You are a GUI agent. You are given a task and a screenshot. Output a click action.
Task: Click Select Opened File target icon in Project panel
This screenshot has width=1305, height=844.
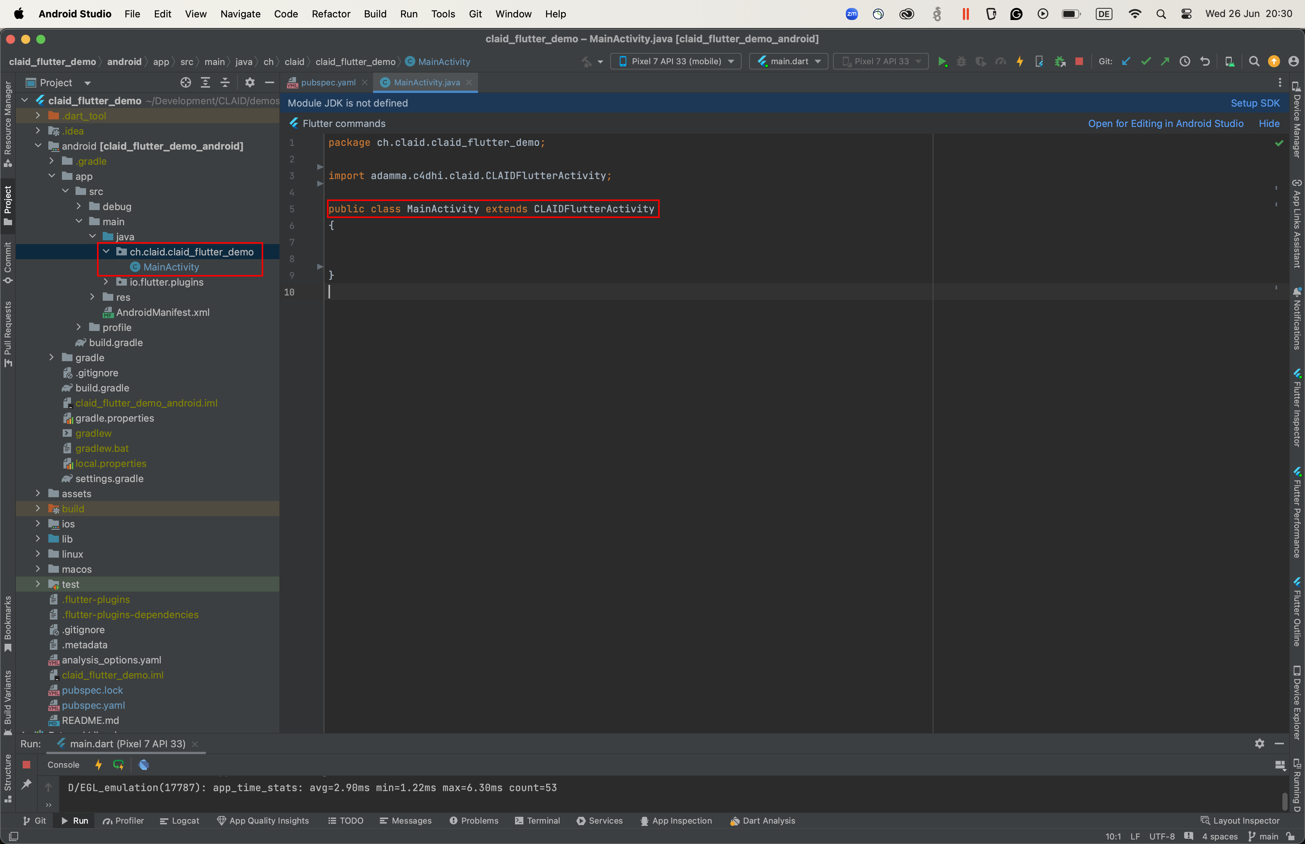[x=186, y=83]
